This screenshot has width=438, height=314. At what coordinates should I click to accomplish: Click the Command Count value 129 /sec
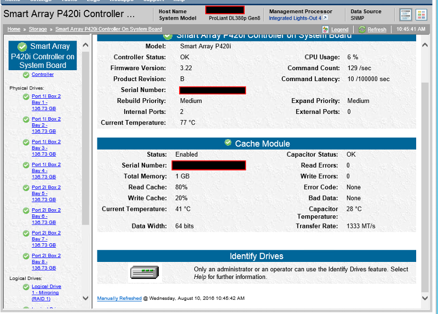point(359,68)
